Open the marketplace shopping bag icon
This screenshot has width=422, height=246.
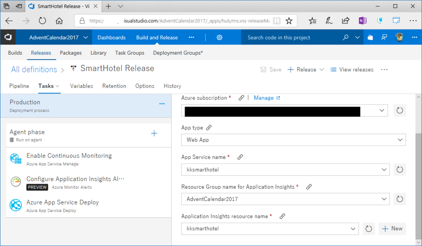pos(370,37)
